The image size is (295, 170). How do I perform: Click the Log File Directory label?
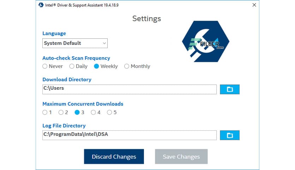[64, 126]
